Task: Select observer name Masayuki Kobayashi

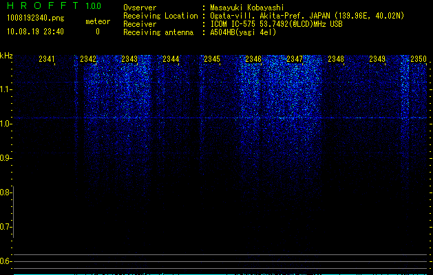Action: pos(247,8)
